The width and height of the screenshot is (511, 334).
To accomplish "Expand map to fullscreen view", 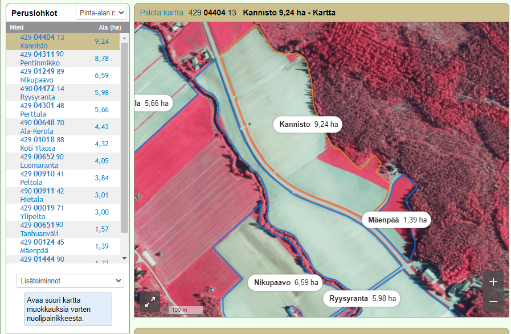I will coord(150,302).
